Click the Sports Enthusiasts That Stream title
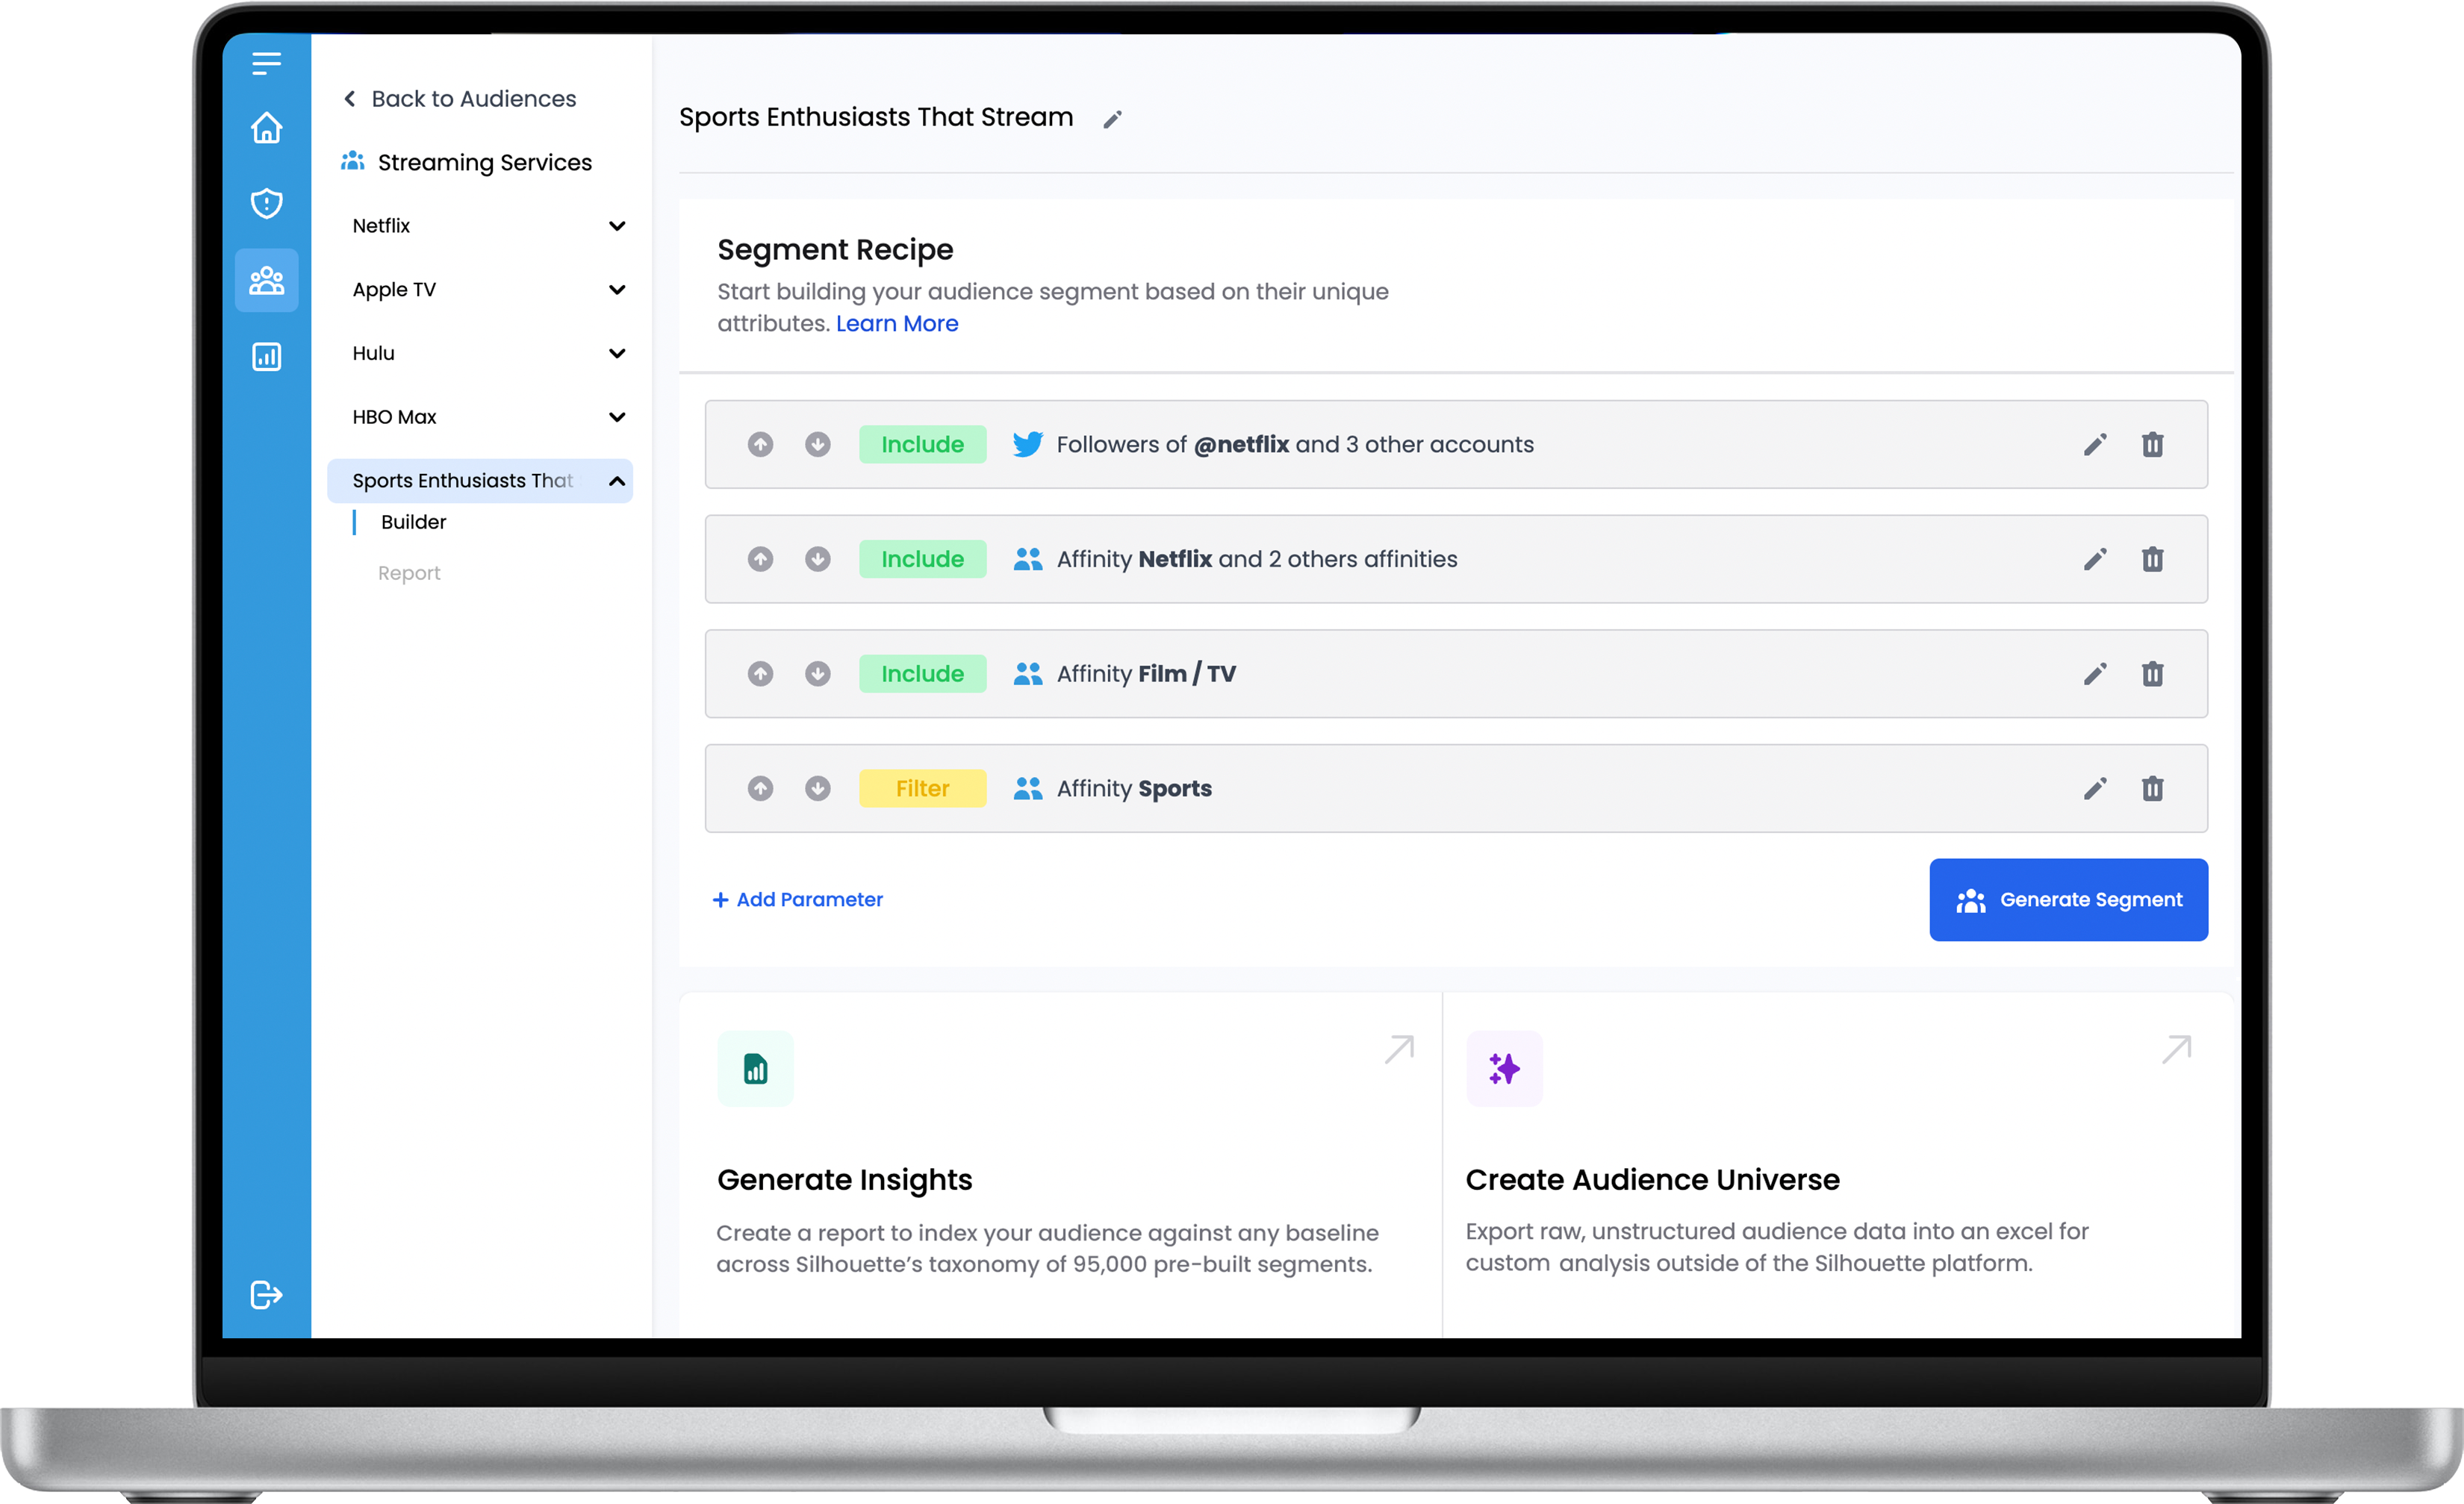The width and height of the screenshot is (2464, 1504). coord(876,118)
